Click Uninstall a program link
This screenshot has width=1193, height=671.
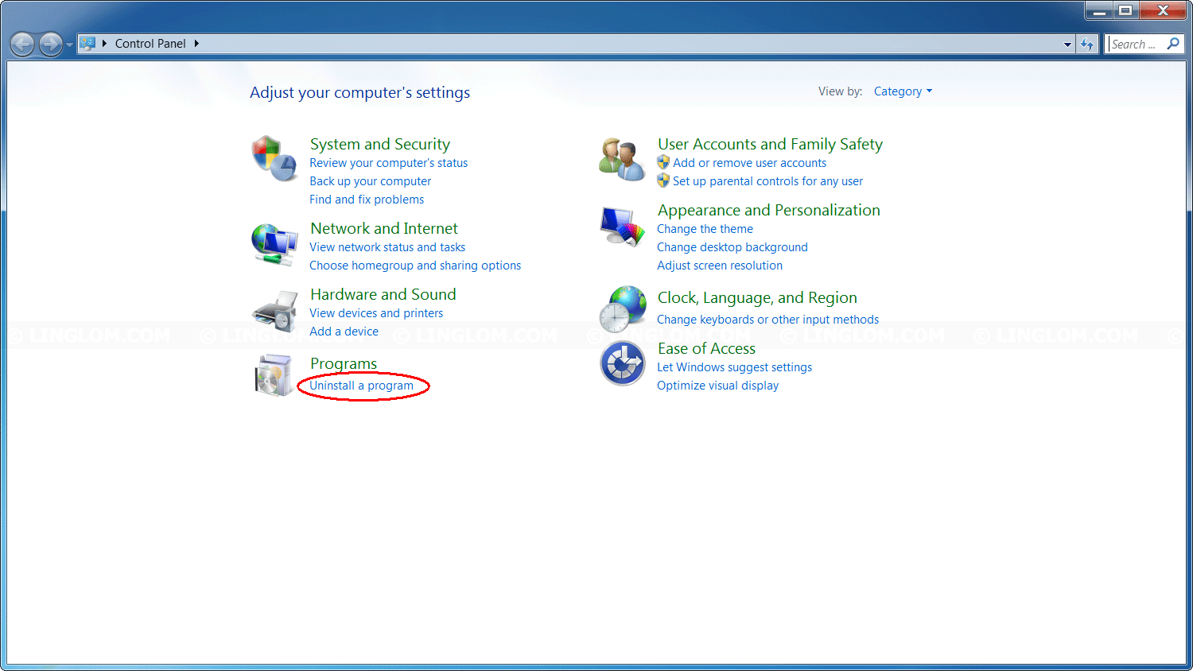pos(362,386)
